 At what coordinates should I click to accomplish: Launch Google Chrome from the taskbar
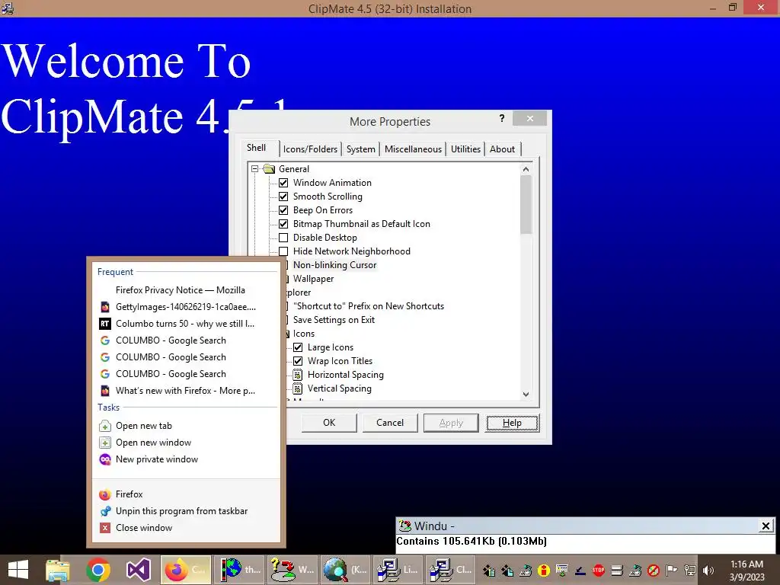pos(98,570)
